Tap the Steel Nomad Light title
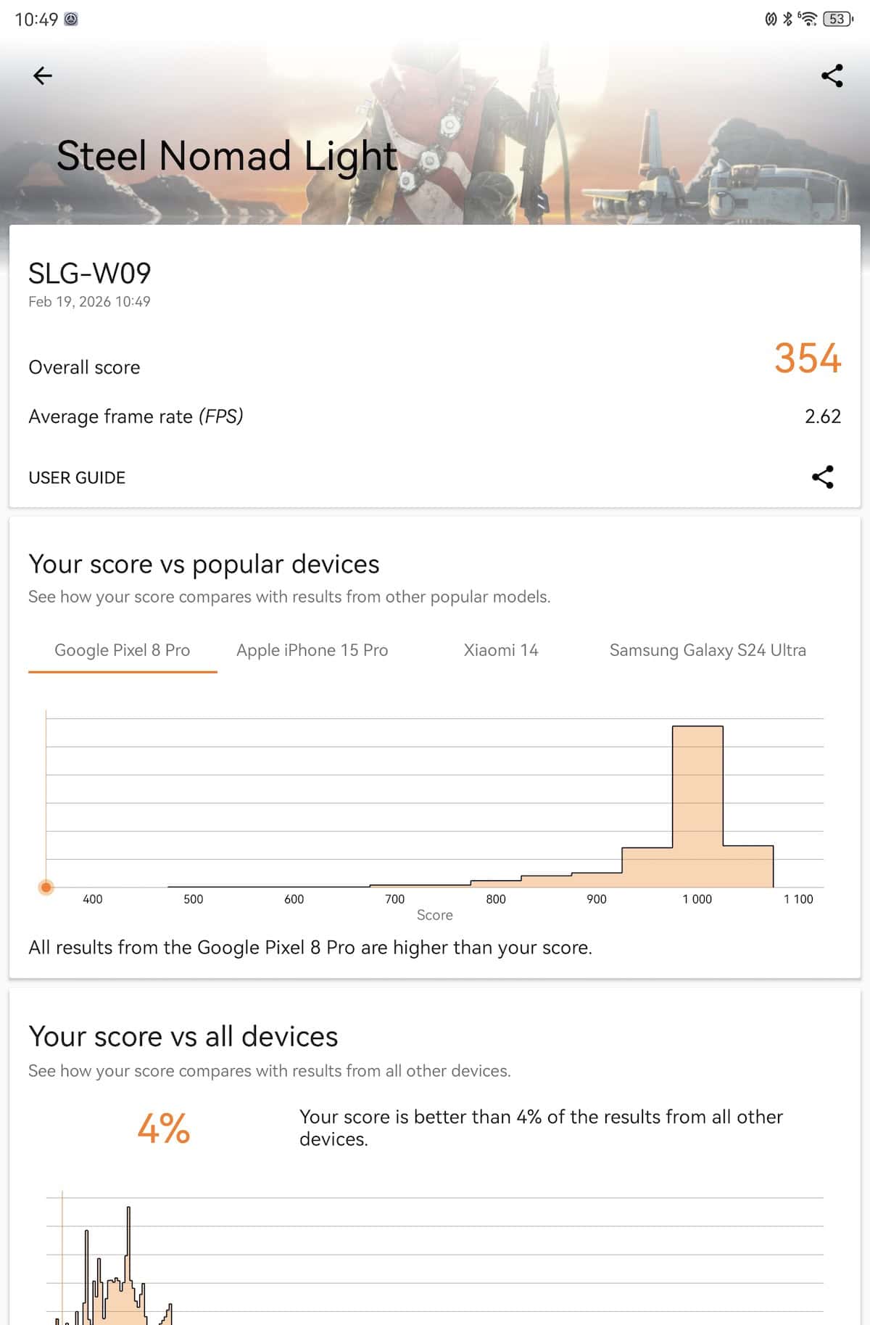This screenshot has height=1325, width=870. (x=227, y=155)
